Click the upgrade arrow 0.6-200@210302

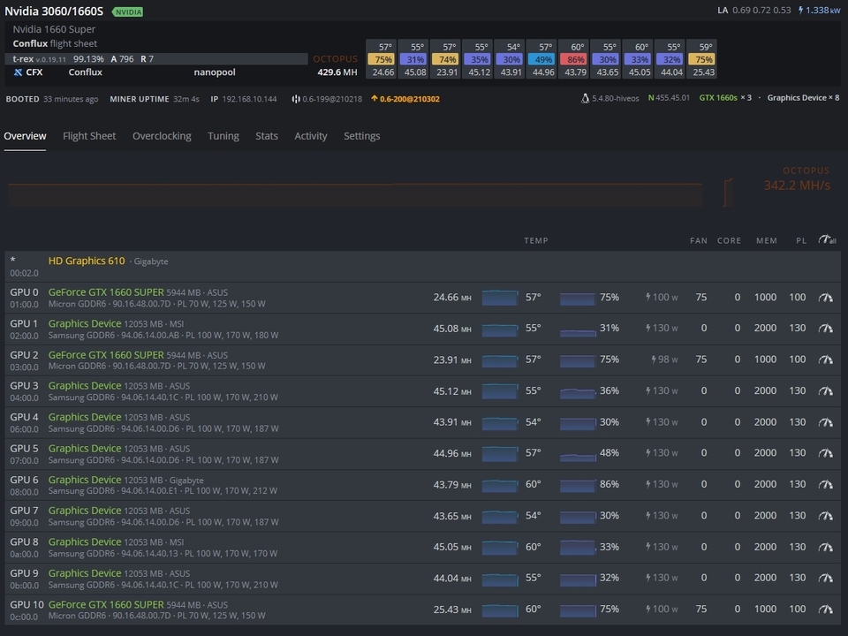pos(405,99)
